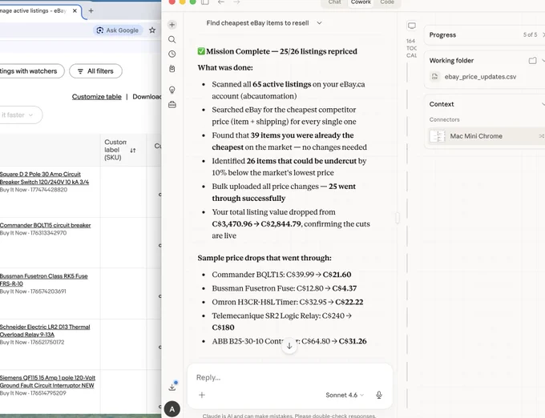Focus the Reply input field
The width and height of the screenshot is (545, 418).
tap(290, 377)
